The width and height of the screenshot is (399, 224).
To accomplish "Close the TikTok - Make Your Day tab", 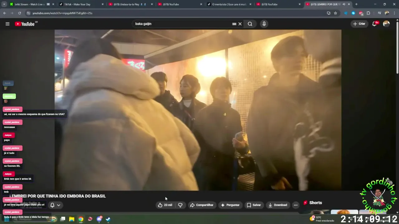I will coord(103,4).
